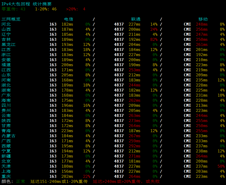226x185 pixels.
Task: Click red 248ms mobile latency for 河北
Action: [x=202, y=24]
